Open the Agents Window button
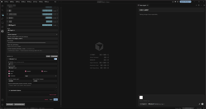 point(185,2)
